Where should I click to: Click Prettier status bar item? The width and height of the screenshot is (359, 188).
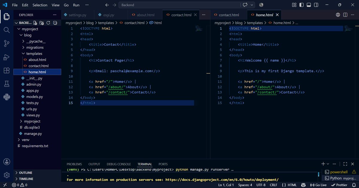(x=339, y=185)
